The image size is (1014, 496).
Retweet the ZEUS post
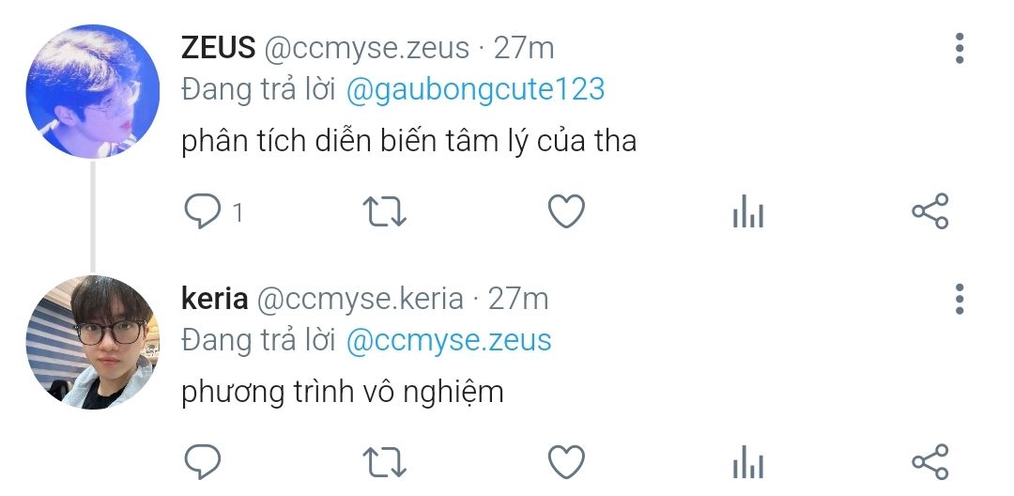pos(384,212)
